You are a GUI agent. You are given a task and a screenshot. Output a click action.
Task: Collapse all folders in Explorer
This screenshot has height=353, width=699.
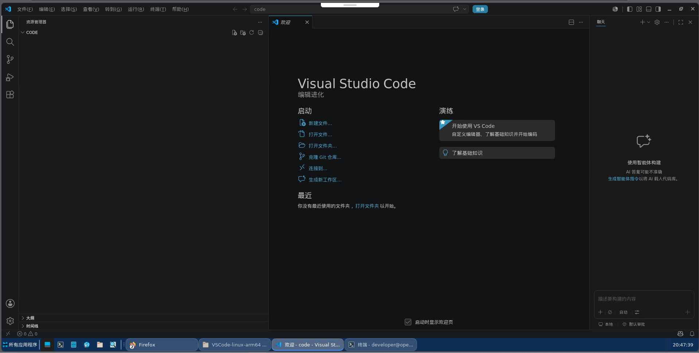click(x=260, y=32)
